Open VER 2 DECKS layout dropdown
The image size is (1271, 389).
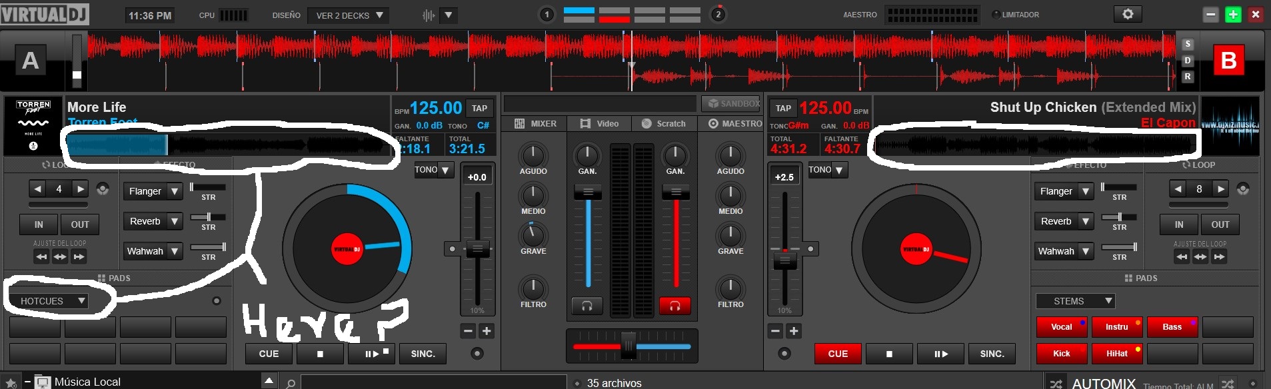pyautogui.click(x=350, y=15)
